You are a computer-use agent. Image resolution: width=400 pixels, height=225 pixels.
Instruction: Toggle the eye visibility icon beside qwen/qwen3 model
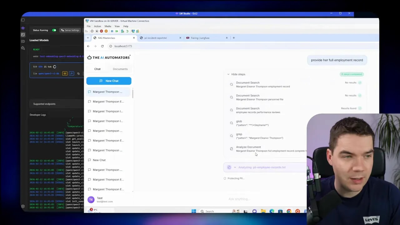click(65, 73)
